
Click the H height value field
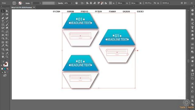click(166, 3)
